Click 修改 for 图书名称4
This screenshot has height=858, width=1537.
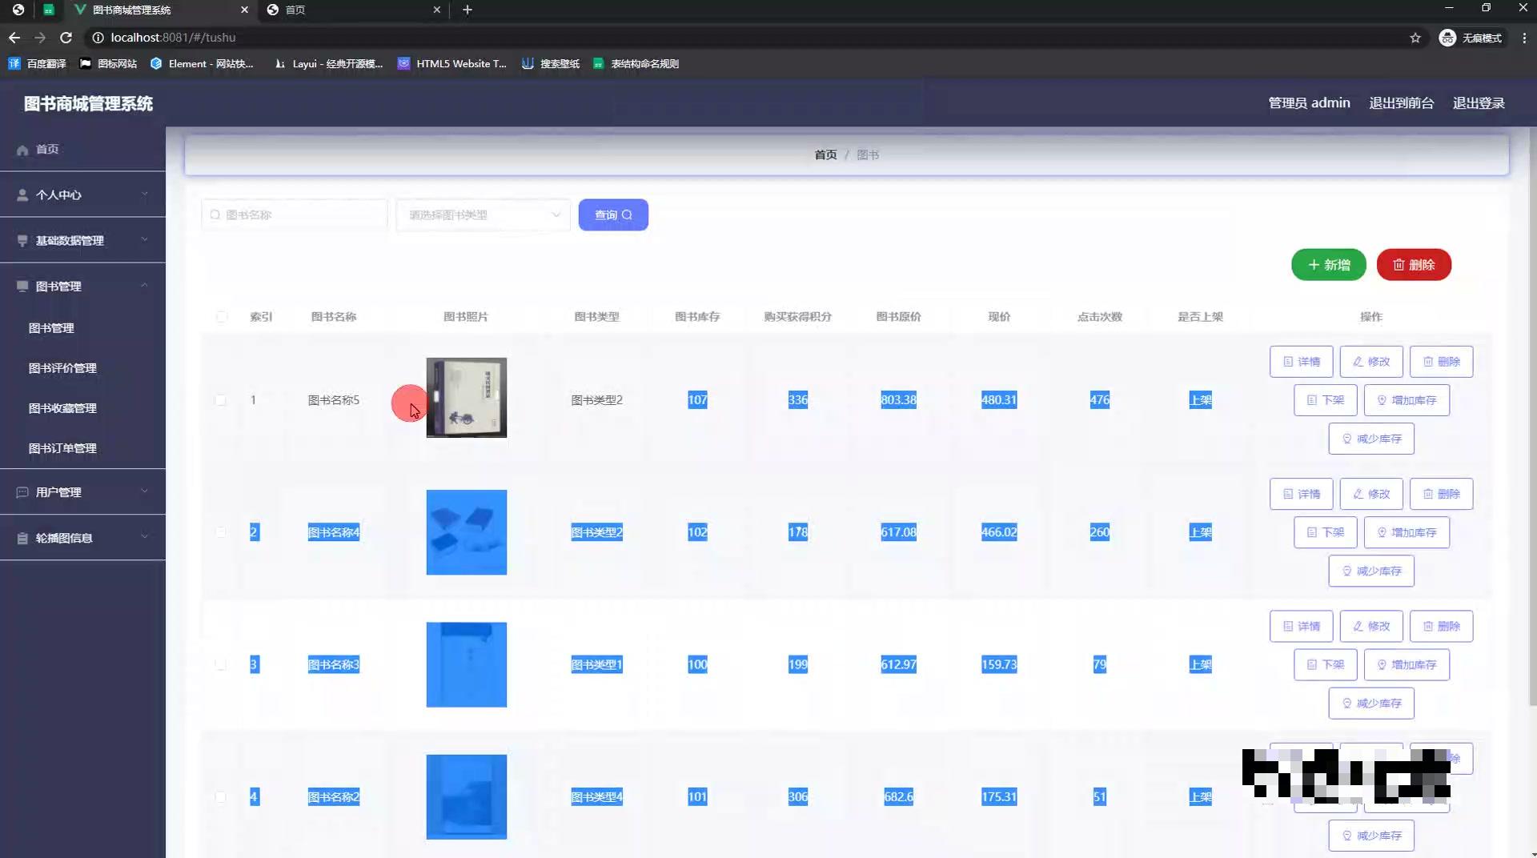[1371, 494]
